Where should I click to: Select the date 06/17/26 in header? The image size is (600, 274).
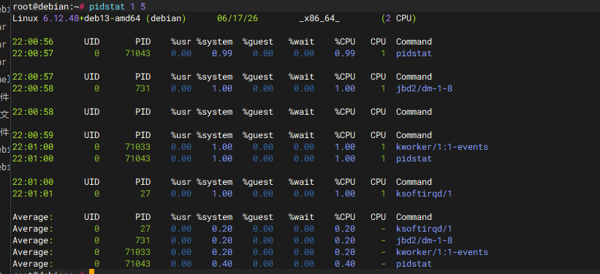pos(237,18)
